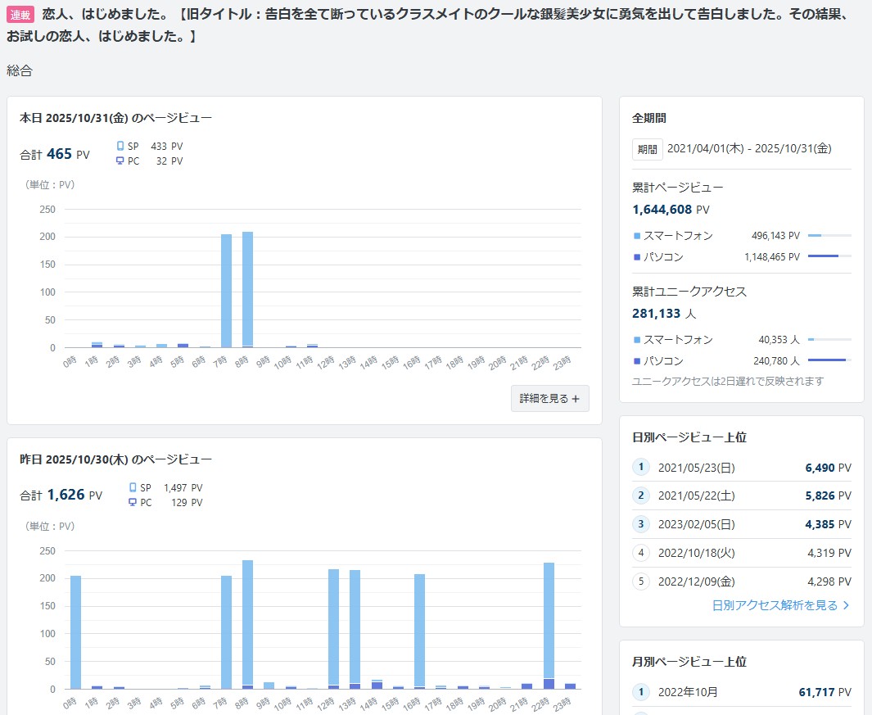
Task: Click the 281,133 人 unique access number
Action: 664,314
